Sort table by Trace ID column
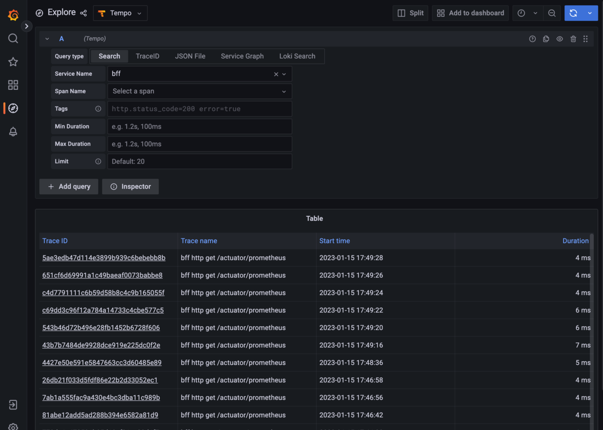Viewport: 603px width, 430px height. tap(55, 241)
